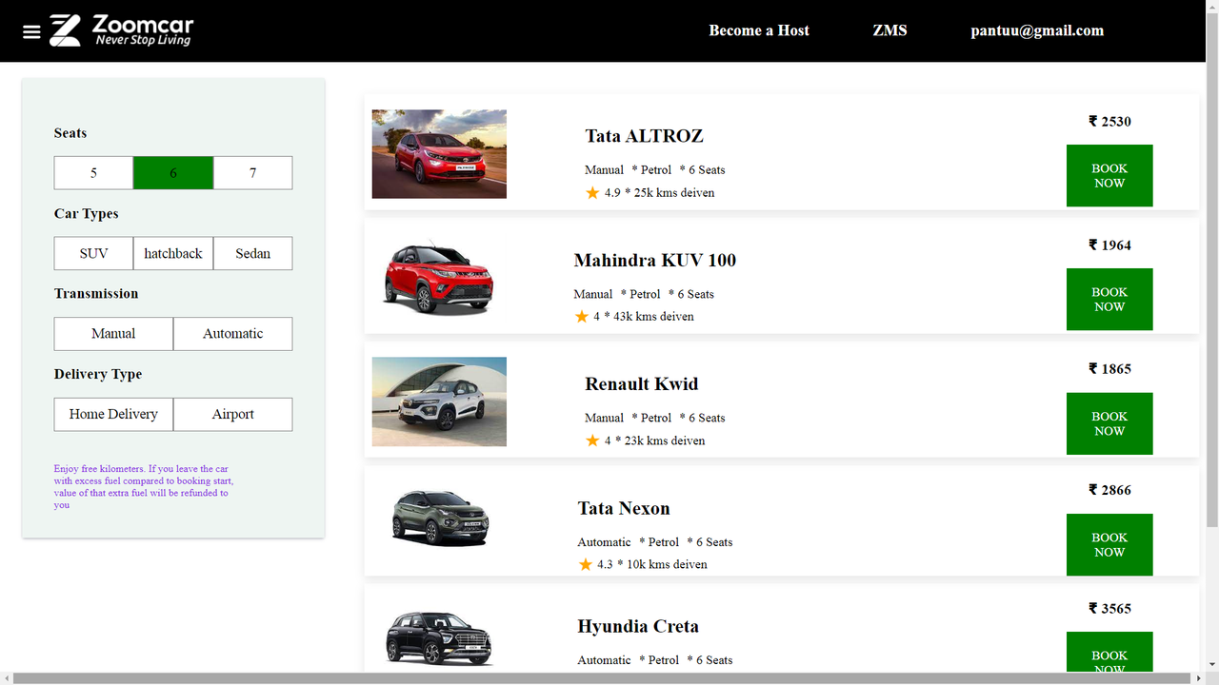Book the Tata Nexon now
Viewport: 1219px width, 685px height.
[1109, 545]
